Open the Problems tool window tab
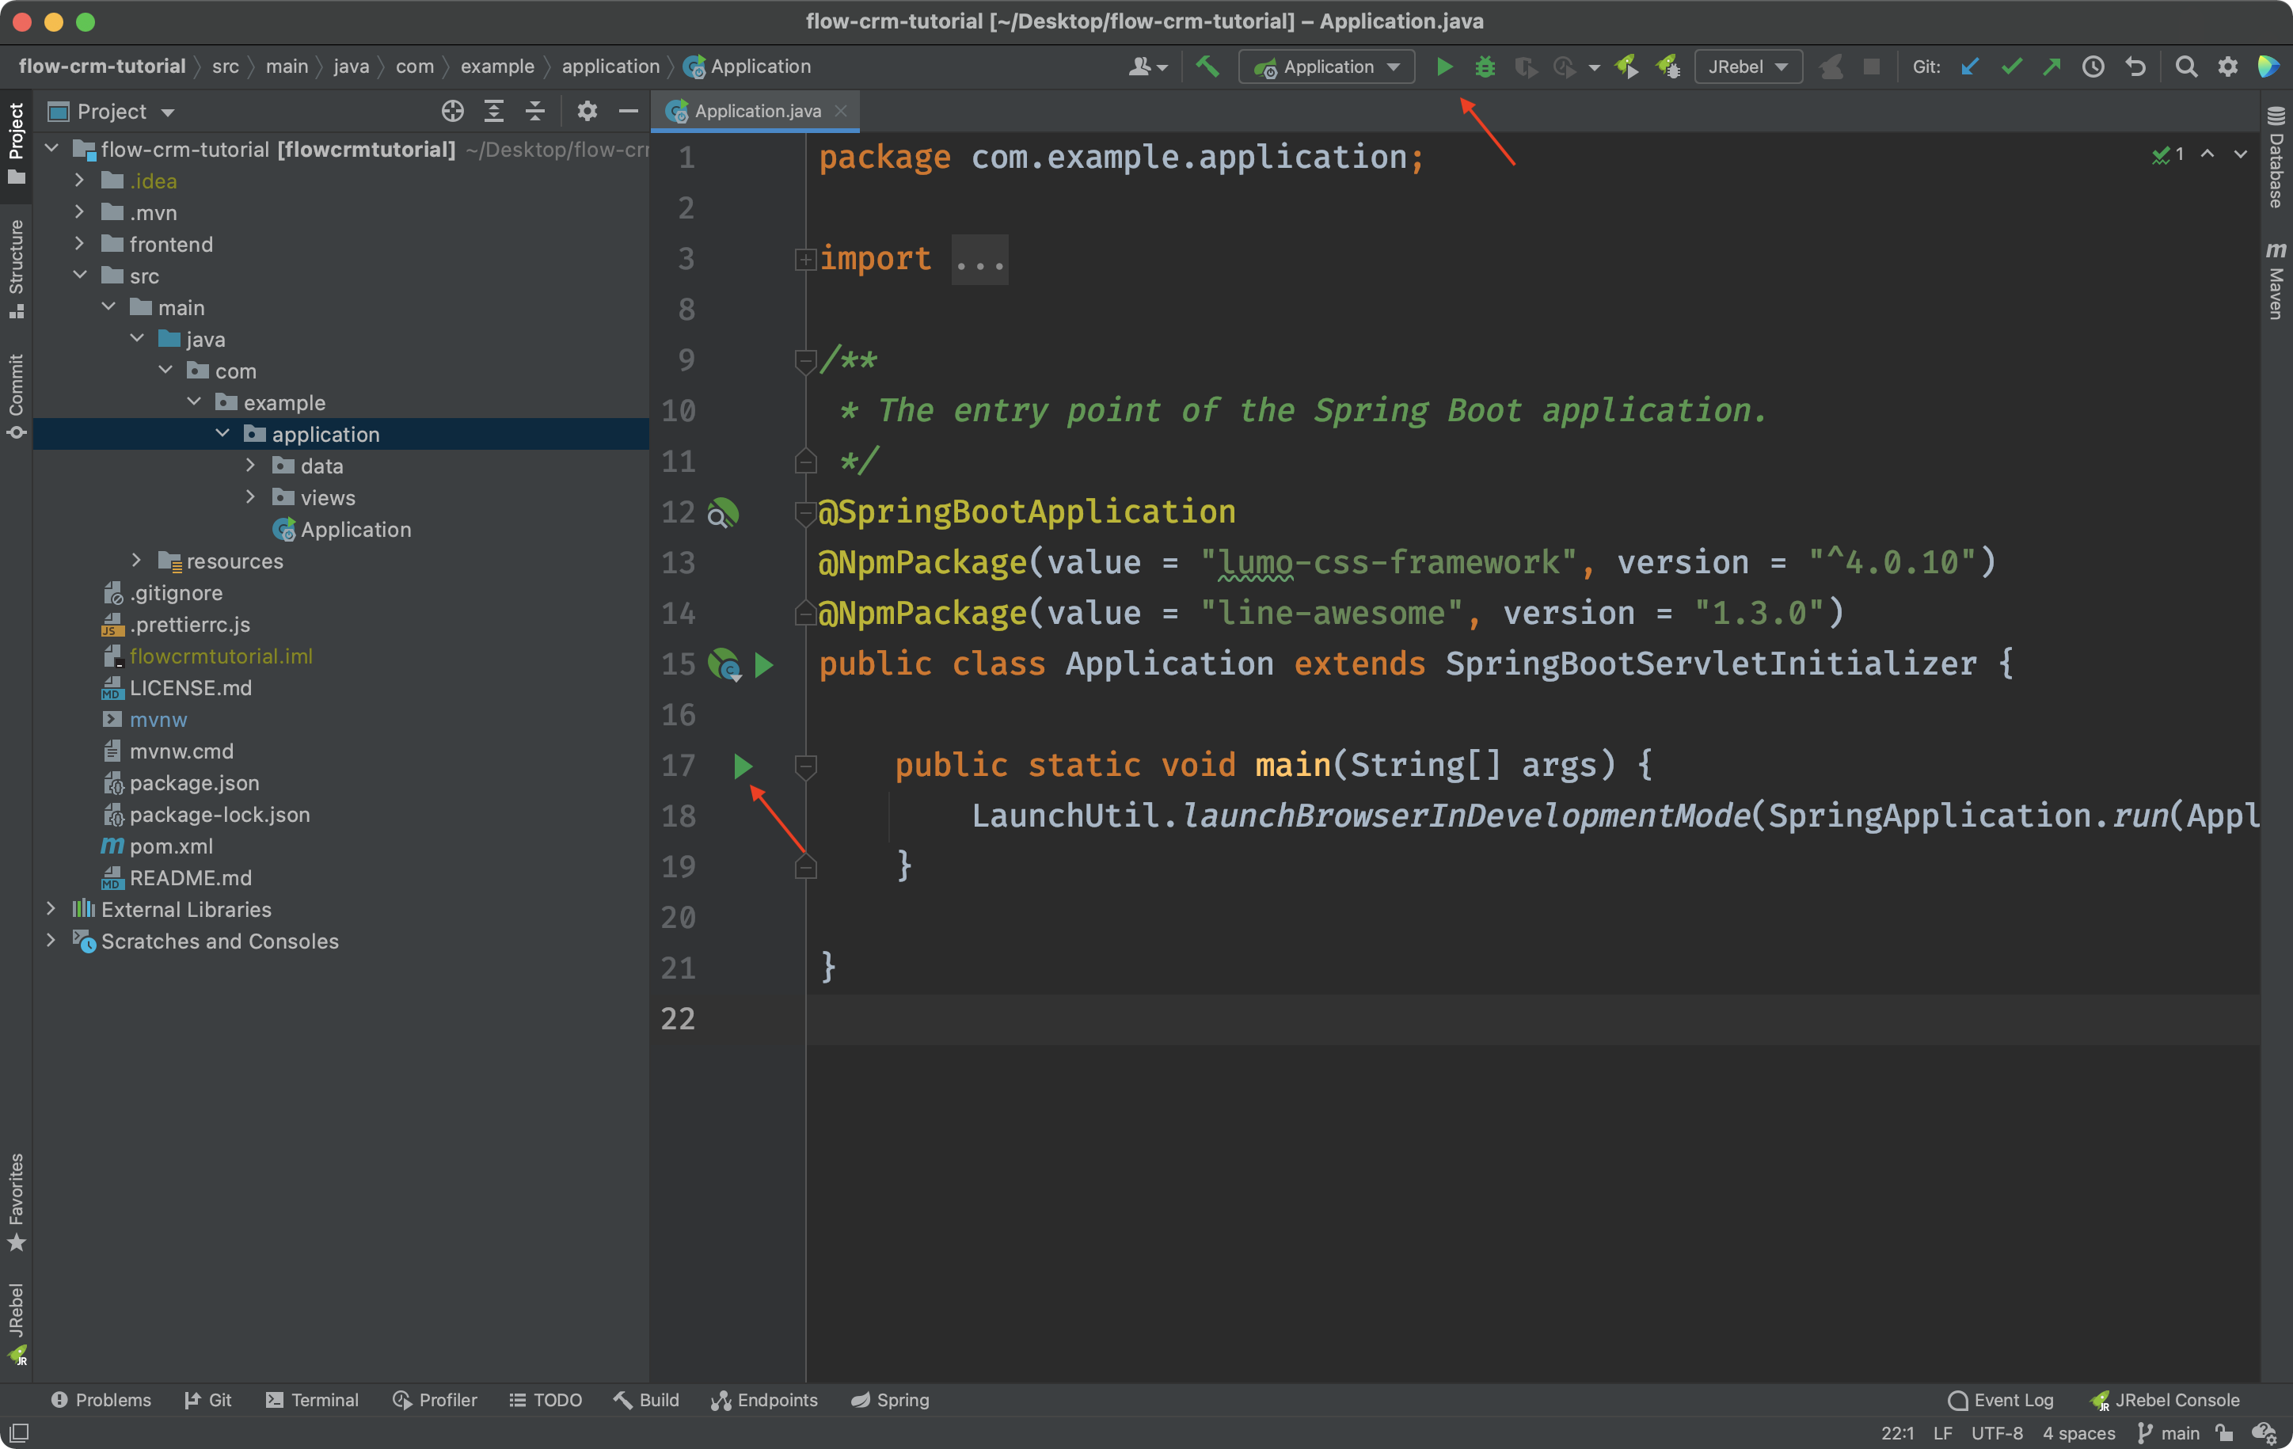 point(101,1399)
